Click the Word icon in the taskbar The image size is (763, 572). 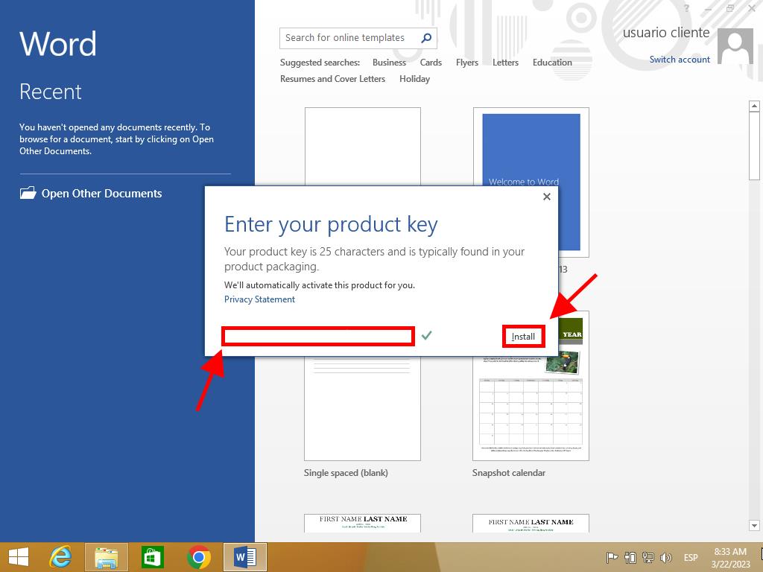tap(245, 557)
